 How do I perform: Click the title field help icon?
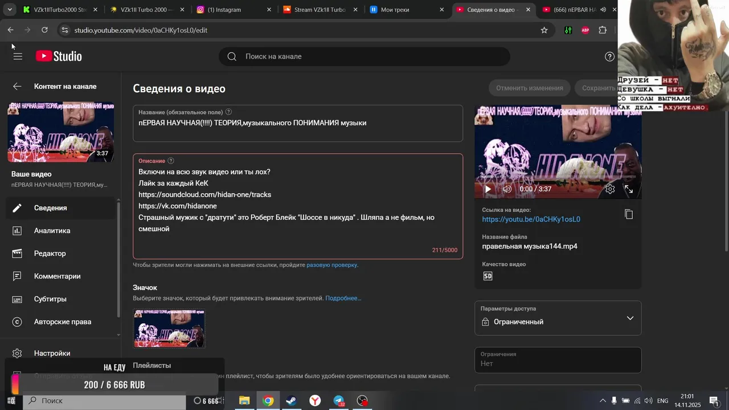click(228, 112)
